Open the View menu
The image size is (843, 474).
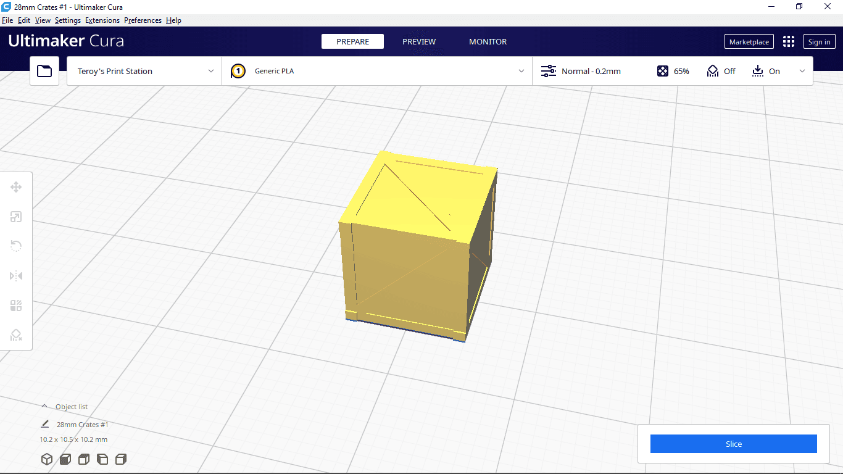click(43, 20)
